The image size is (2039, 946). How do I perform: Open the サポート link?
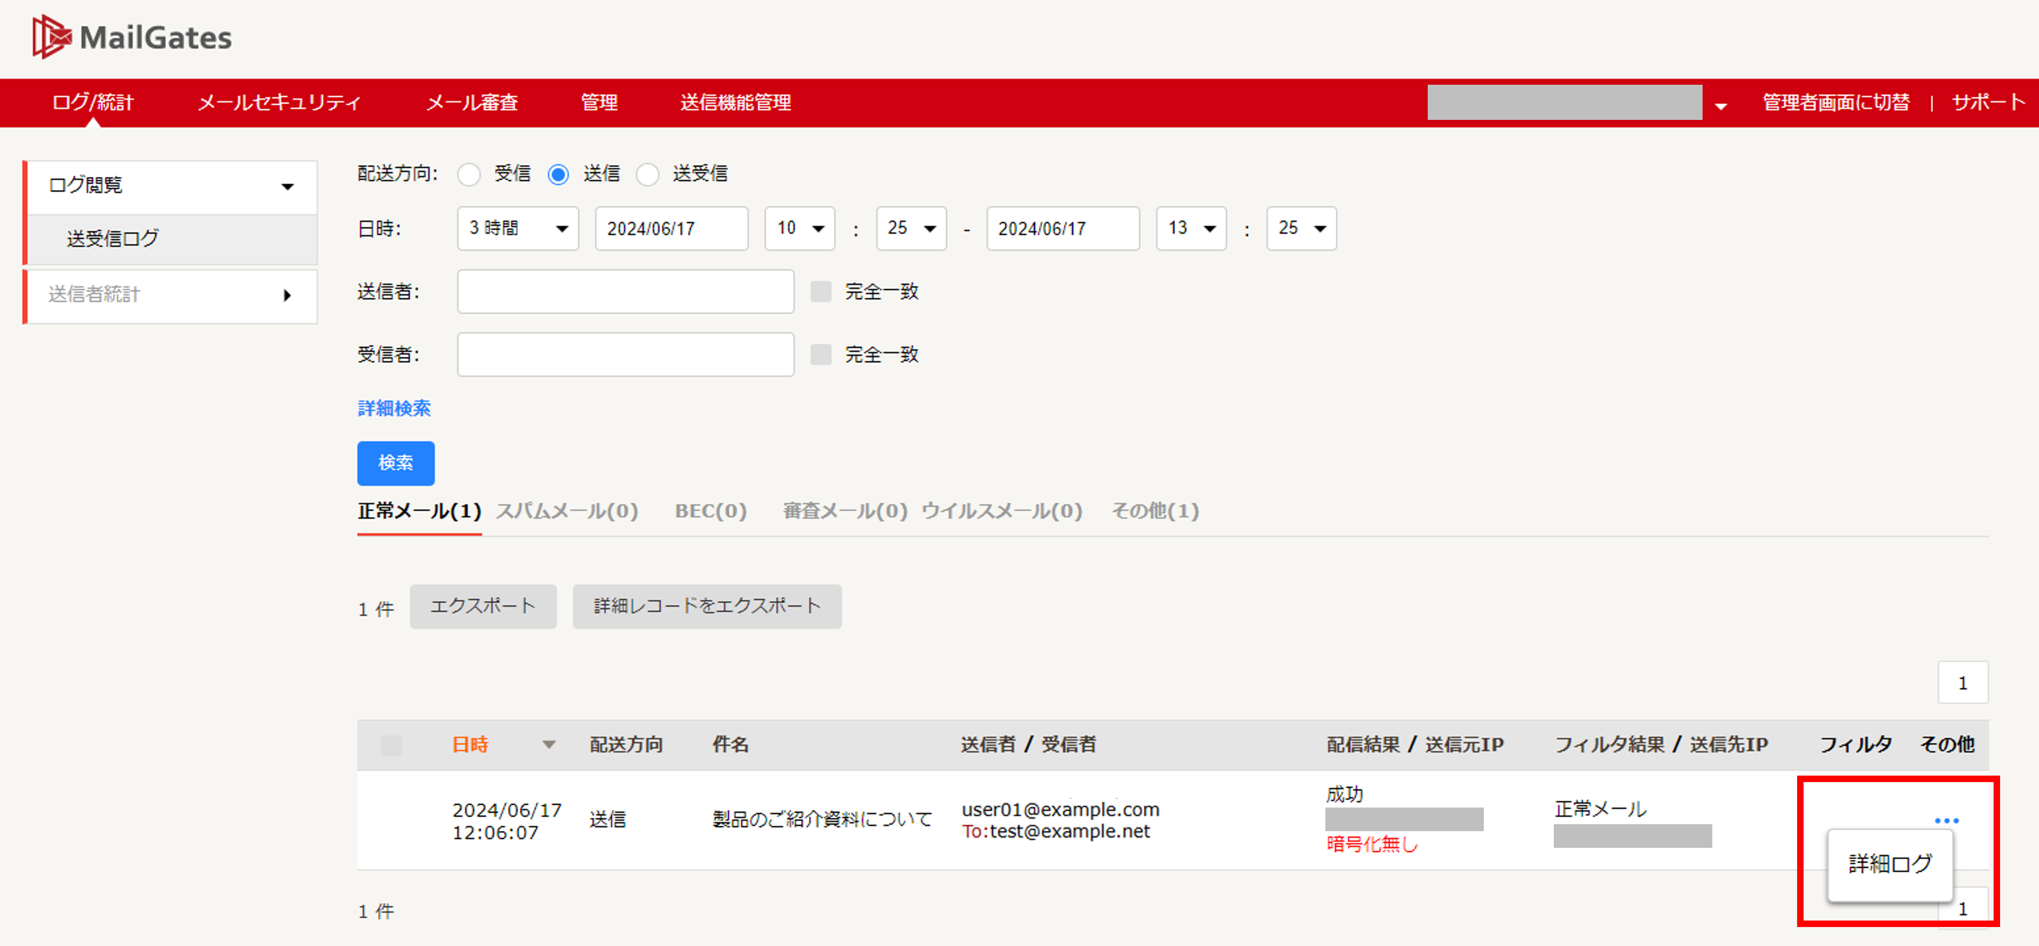[x=1988, y=102]
